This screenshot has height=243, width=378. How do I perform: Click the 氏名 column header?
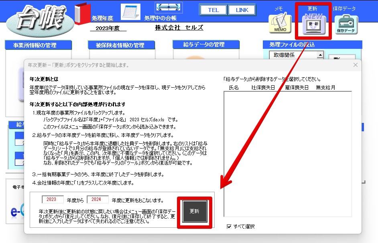234,88
